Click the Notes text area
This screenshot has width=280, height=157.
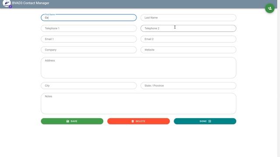[x=139, y=103]
